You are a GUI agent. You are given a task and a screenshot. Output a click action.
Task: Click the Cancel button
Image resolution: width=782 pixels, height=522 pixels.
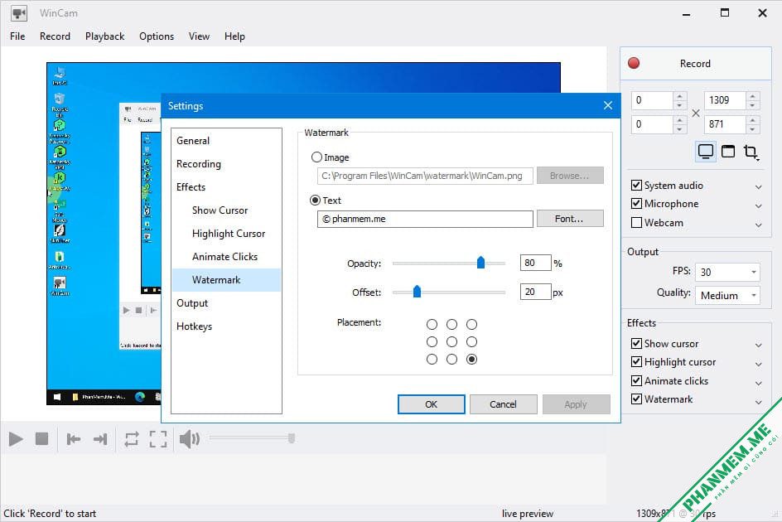coord(503,404)
